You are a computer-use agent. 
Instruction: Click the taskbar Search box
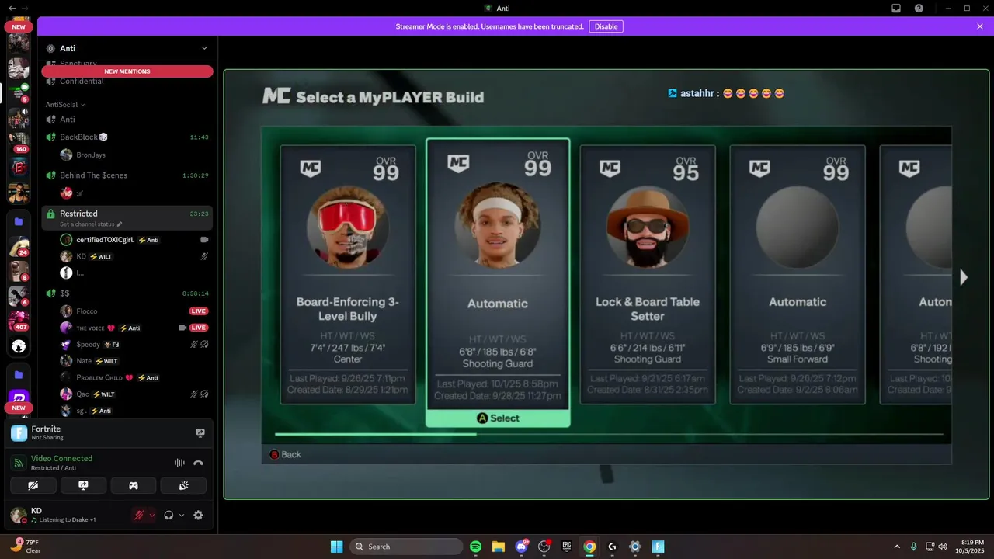(406, 547)
